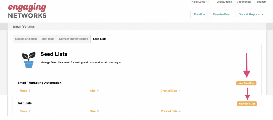Sort Email list by Created Date arrow
The image size is (273, 120).
point(179,91)
